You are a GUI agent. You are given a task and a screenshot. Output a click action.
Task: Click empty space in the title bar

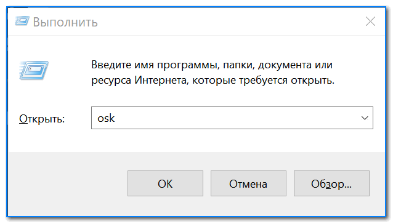tap(225, 22)
